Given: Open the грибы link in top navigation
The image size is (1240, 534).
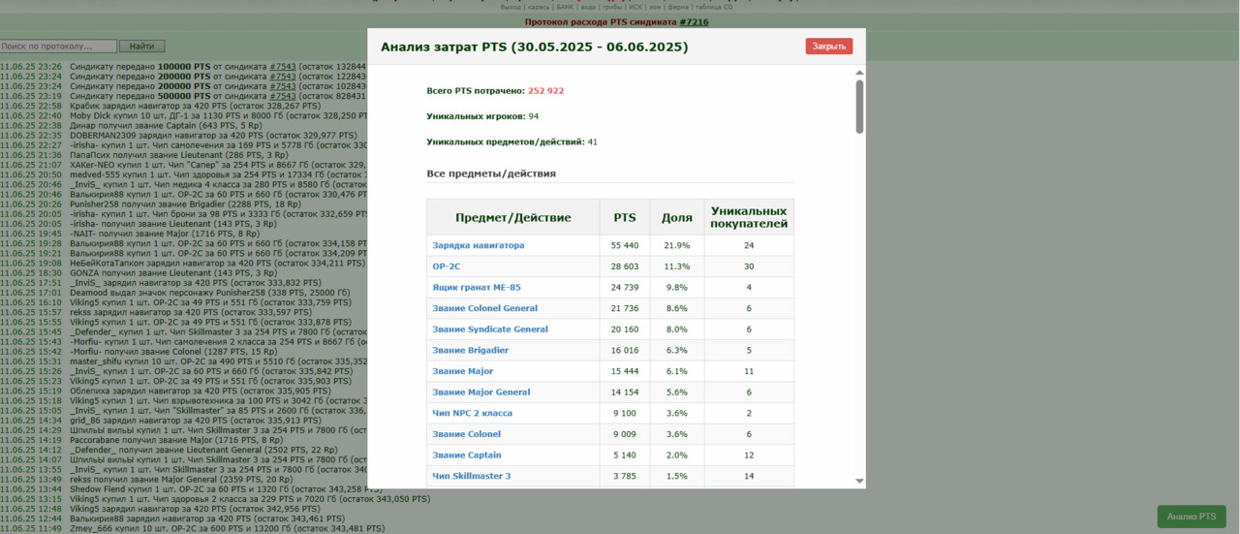Looking at the screenshot, I should (x=612, y=7).
